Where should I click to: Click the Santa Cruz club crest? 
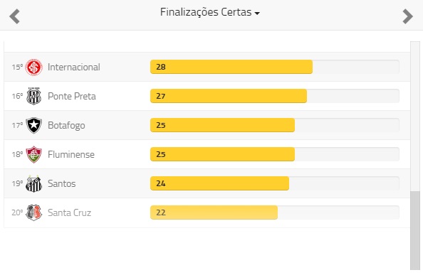click(33, 212)
